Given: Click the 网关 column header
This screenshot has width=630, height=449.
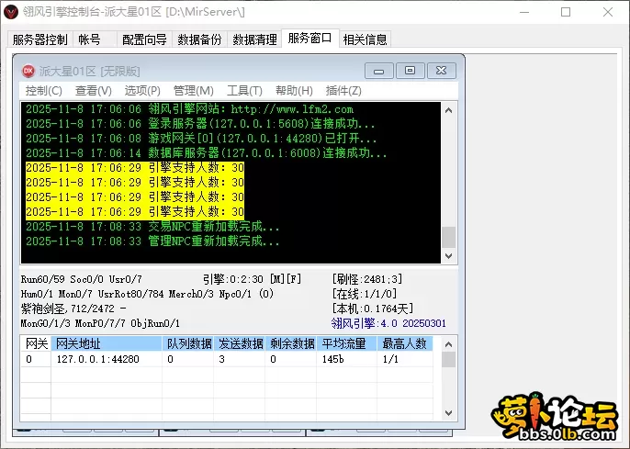Looking at the screenshot, I should coord(36,343).
